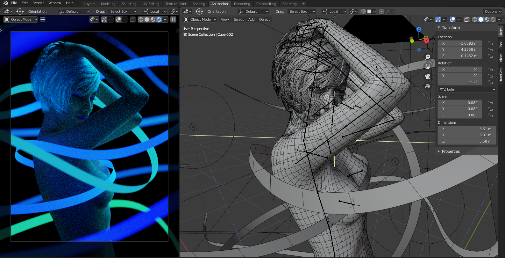Toggle the Location X lock icon
505x258 pixels.
coord(491,43)
